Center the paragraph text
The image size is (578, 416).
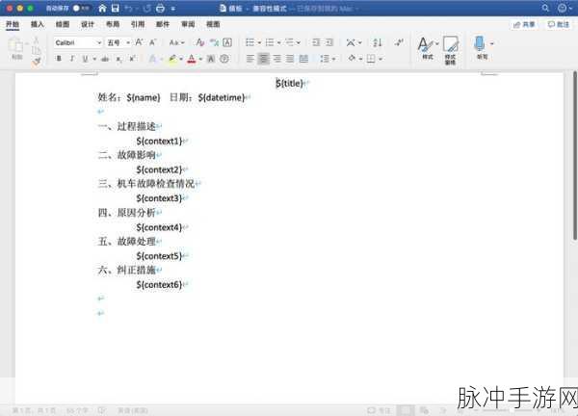point(263,59)
